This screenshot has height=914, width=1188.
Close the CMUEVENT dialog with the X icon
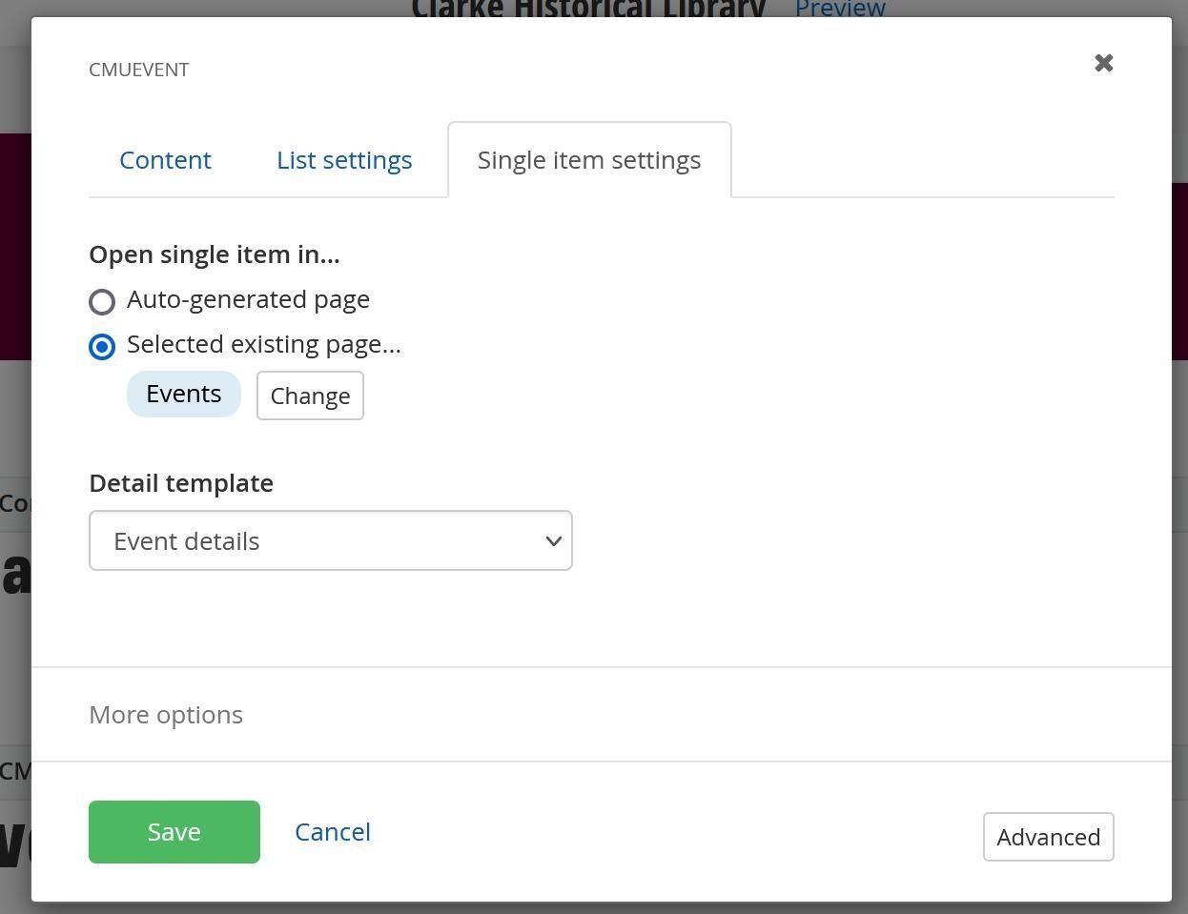pyautogui.click(x=1104, y=63)
